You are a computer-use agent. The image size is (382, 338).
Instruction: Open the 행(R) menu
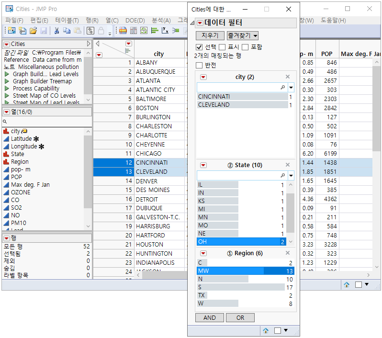click(92, 21)
